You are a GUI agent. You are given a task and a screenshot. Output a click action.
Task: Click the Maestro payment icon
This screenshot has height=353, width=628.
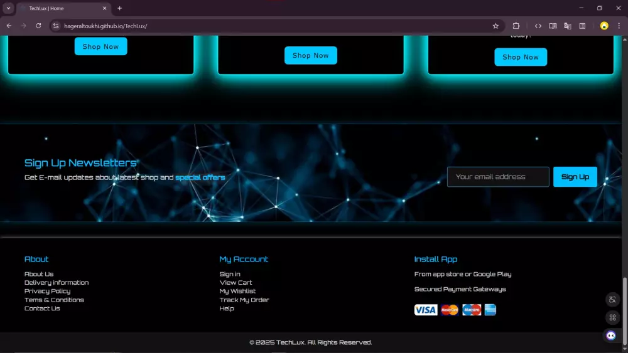[472, 310]
